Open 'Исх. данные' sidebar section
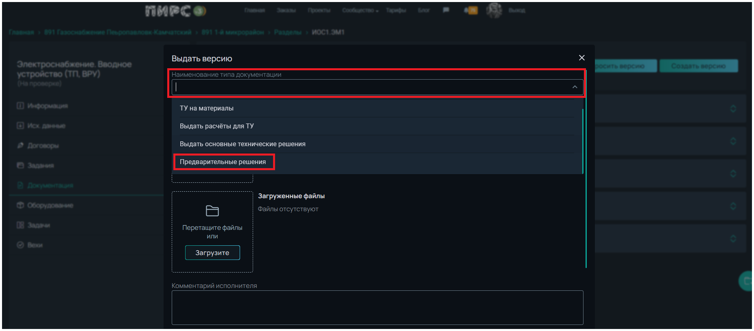Viewport: 754px width, 331px height. pos(46,126)
